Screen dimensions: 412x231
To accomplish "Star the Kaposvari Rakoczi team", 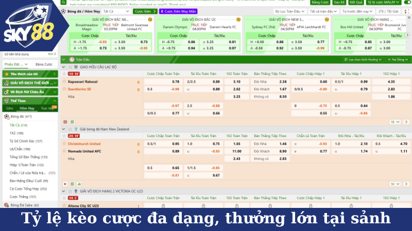I will (64, 82).
